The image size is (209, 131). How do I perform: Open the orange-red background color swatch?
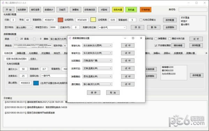pyautogui.click(x=61, y=20)
